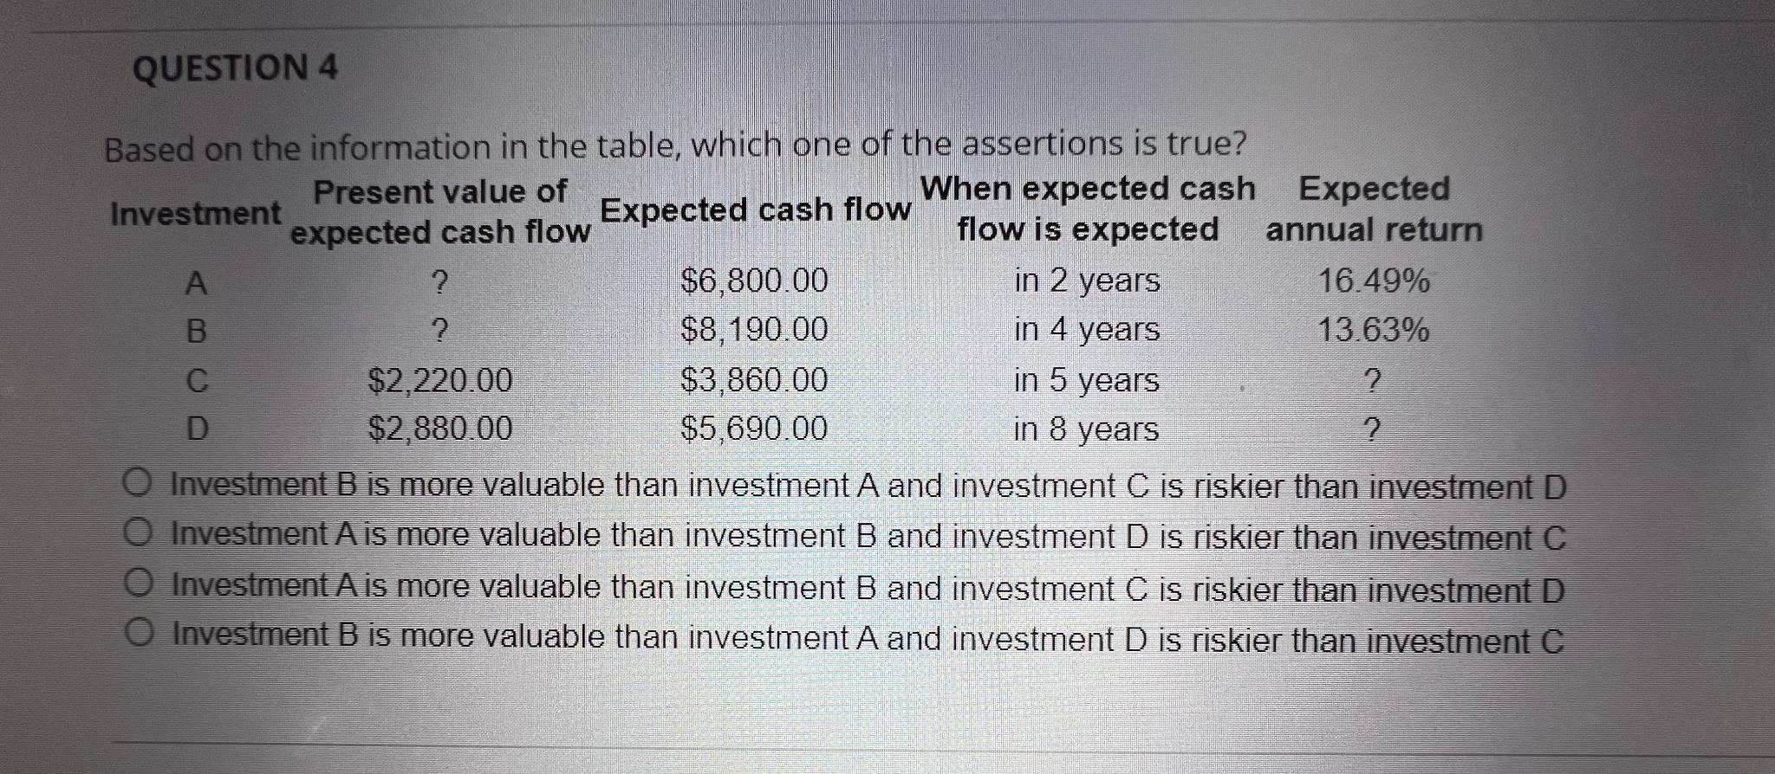Click the Investment column header
The width and height of the screenshot is (1775, 774).
[x=196, y=212]
